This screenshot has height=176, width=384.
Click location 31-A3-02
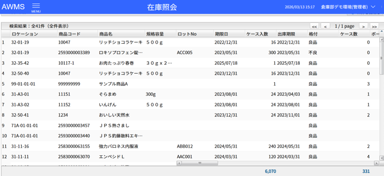[x=20, y=105]
